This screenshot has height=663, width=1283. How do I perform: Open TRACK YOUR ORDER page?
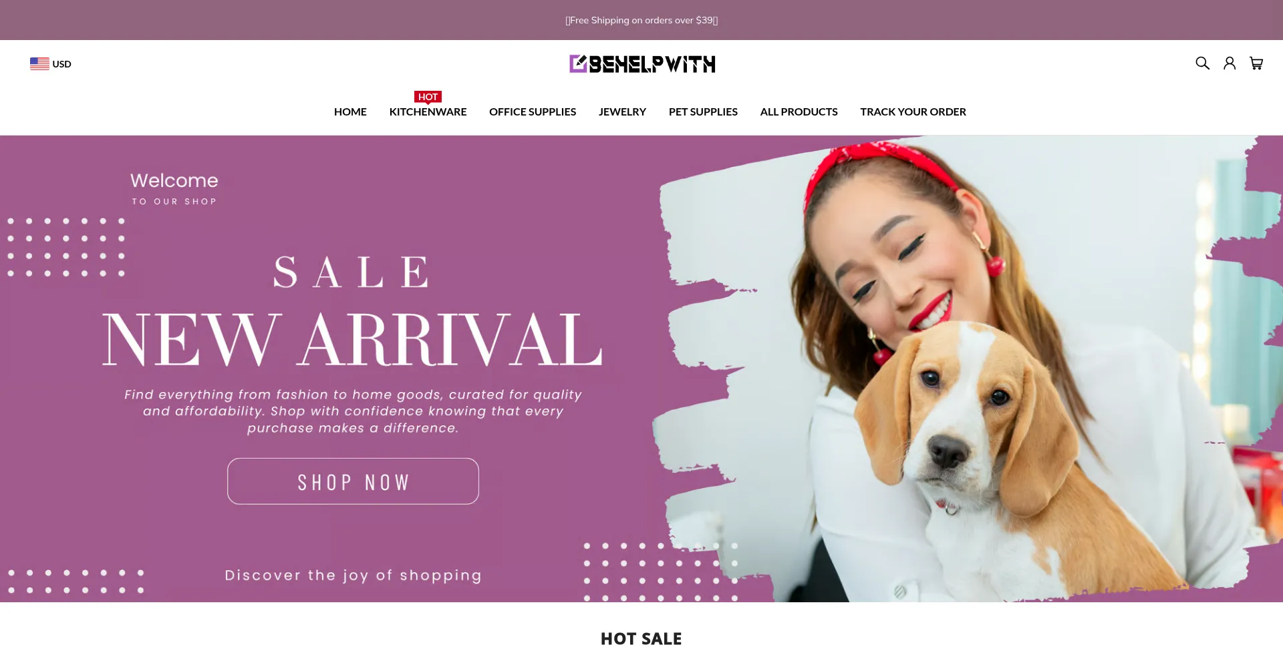pyautogui.click(x=913, y=112)
